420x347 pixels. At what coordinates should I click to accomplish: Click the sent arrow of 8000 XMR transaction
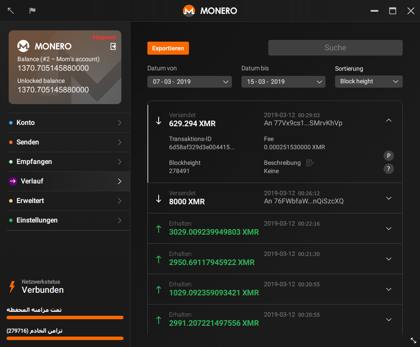tap(159, 199)
